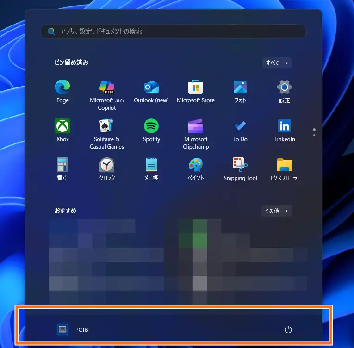This screenshot has width=354, height=348.
Task: Click the search magnifier icon
Action: [51, 31]
